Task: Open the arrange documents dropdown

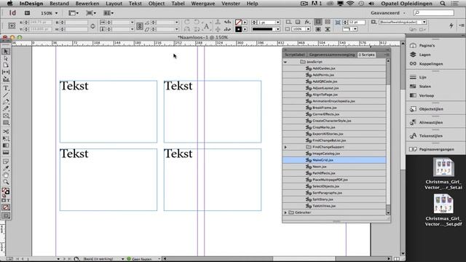Action: point(108,13)
